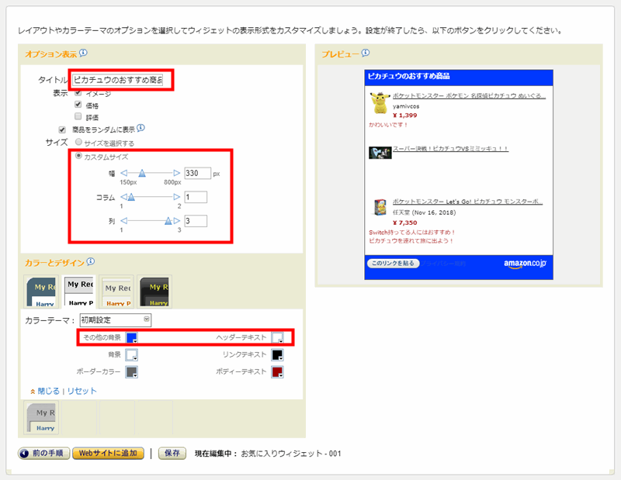Click the 列 number field showing 3
Viewport: 621px width, 480px height.
coord(196,221)
